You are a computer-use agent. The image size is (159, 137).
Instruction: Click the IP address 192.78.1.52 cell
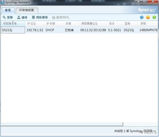pos(35,30)
